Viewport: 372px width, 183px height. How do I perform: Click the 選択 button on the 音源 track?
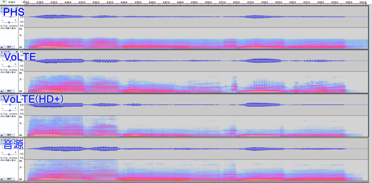(9, 179)
